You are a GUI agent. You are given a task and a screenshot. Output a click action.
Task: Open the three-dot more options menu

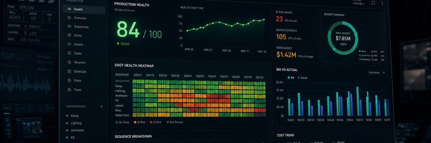(x=382, y=3)
